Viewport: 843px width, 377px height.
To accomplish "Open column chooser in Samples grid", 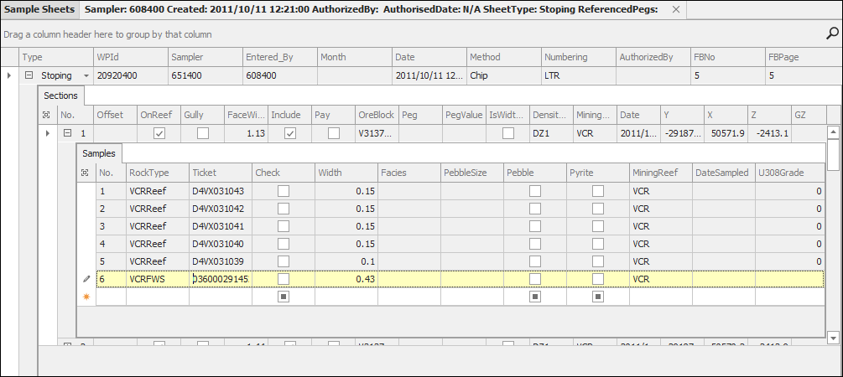I will (86, 172).
